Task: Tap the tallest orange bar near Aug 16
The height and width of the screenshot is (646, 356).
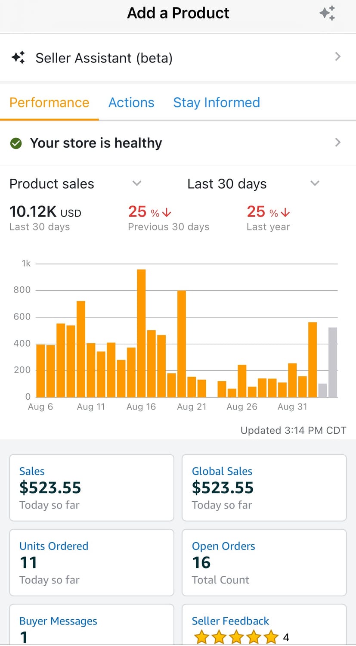Action: pyautogui.click(x=141, y=333)
